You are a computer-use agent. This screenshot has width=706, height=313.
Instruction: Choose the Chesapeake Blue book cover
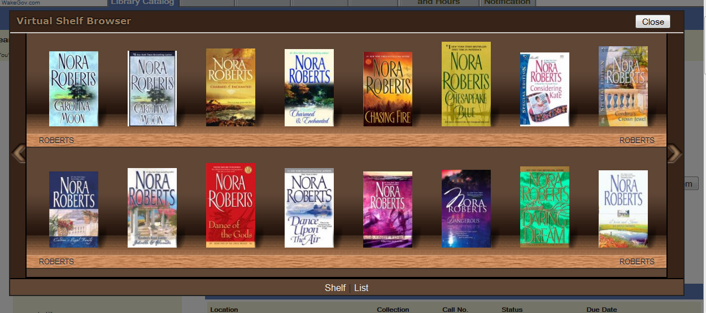point(466,84)
